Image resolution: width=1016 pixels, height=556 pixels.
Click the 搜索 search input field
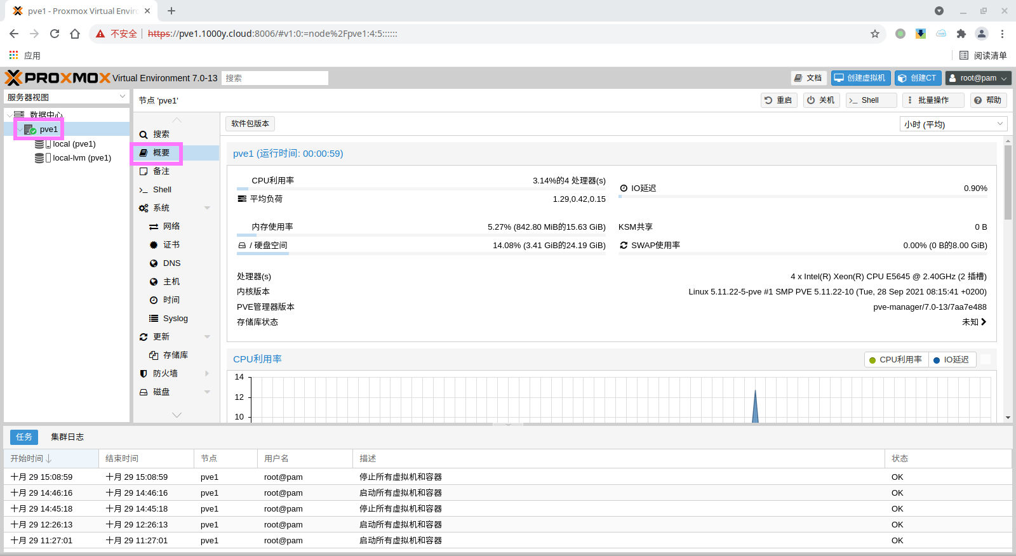(x=275, y=78)
